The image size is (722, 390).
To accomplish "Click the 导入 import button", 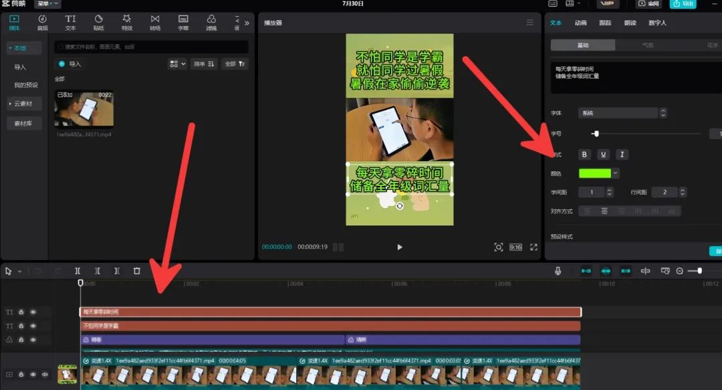I will point(70,64).
